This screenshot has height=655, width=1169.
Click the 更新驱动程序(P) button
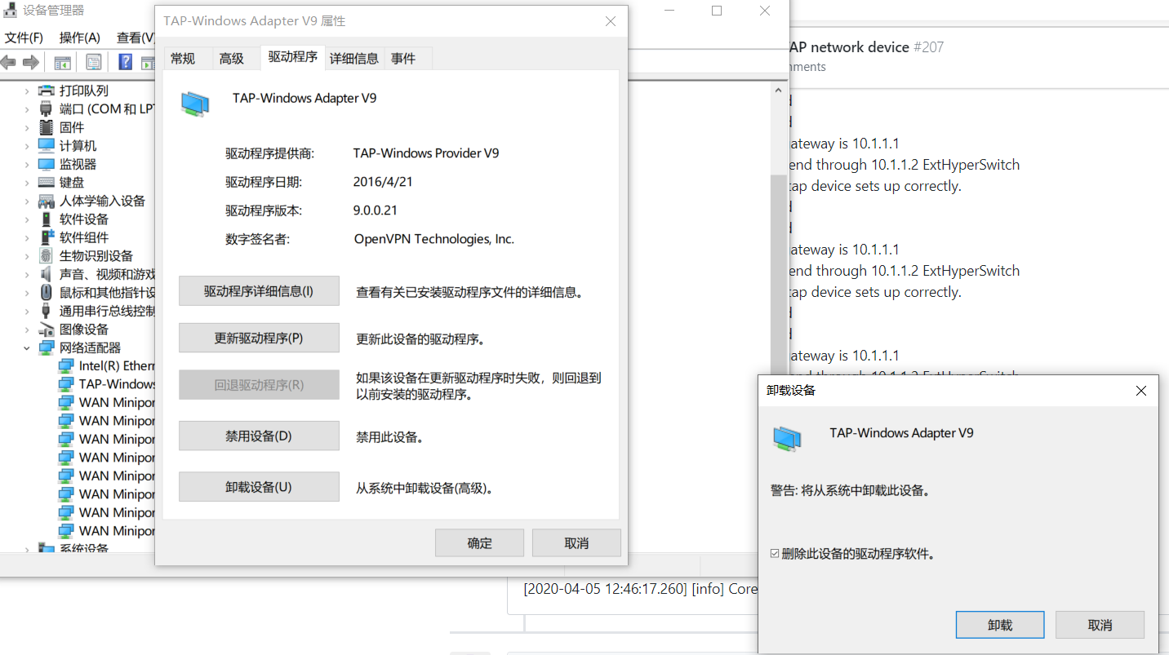click(x=258, y=338)
